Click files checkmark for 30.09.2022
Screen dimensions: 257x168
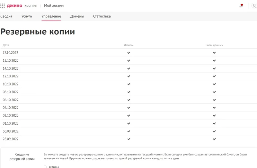click(129, 131)
